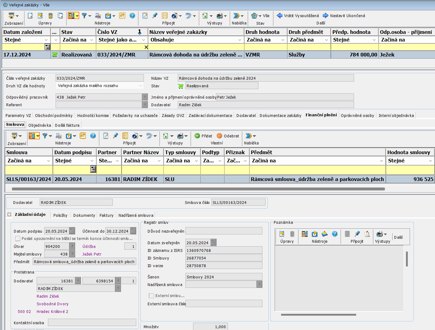Image resolution: width=435 pixels, height=330 pixels.
Task: Click the Excel export icon in contract toolbar
Action: point(166,136)
